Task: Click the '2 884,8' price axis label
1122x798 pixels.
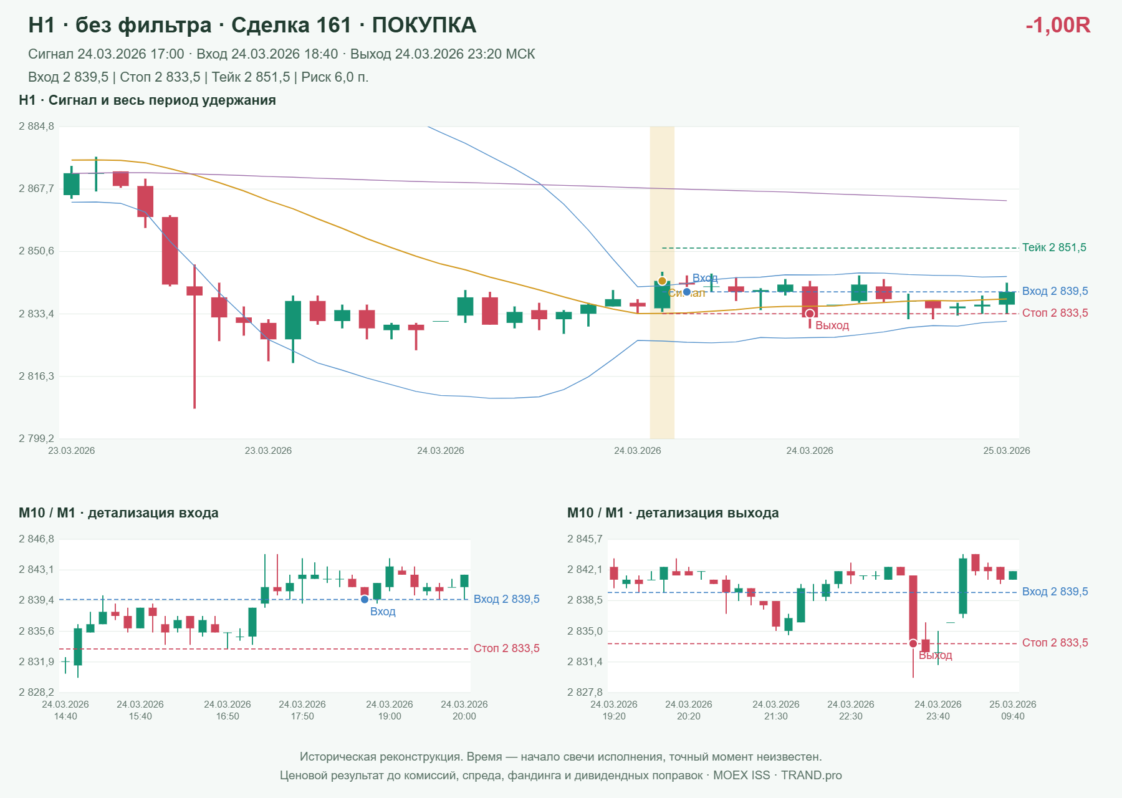Action: pyautogui.click(x=36, y=127)
